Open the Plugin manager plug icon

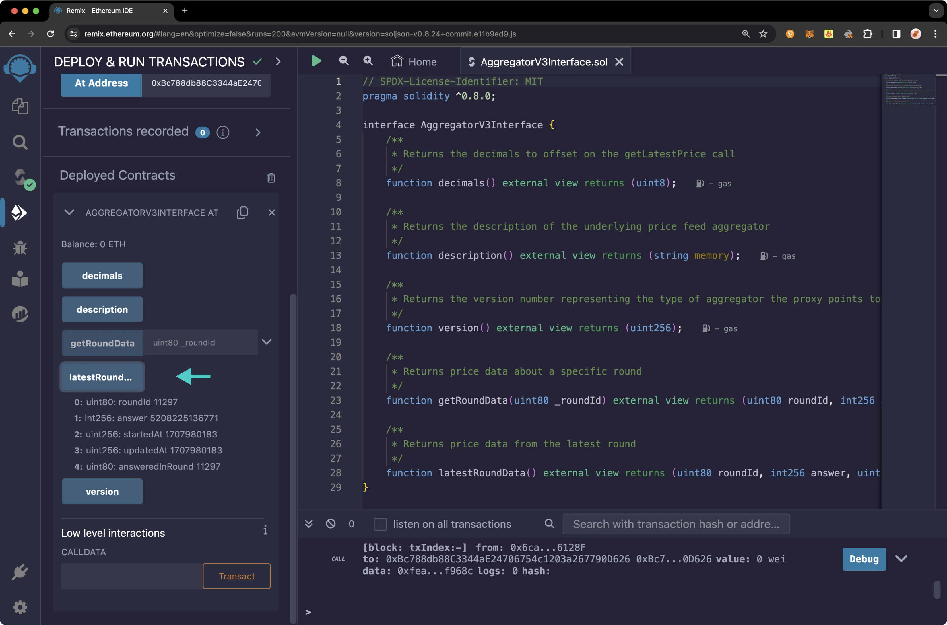coord(20,572)
